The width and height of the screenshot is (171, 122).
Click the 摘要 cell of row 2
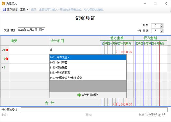(x=29, y=59)
